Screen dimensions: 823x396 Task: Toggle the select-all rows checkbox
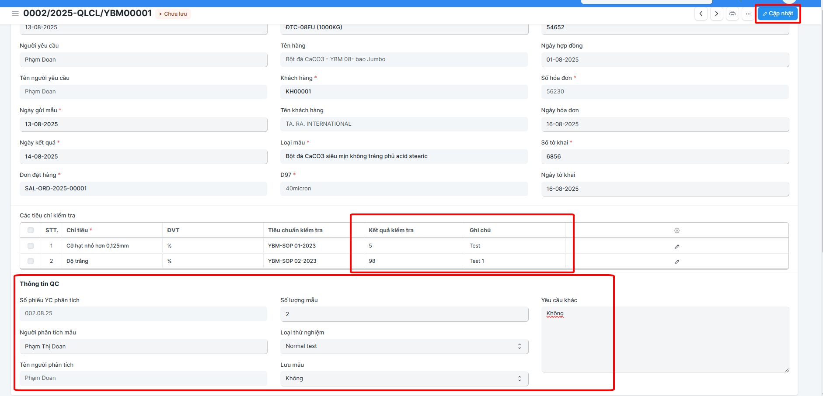[x=31, y=230]
